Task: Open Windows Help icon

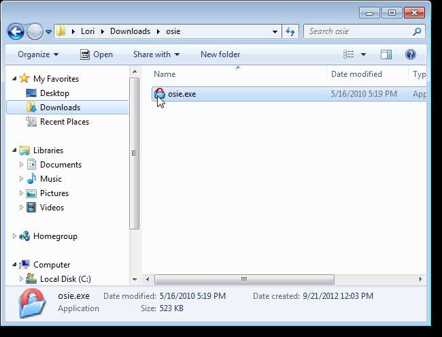Action: [x=411, y=54]
